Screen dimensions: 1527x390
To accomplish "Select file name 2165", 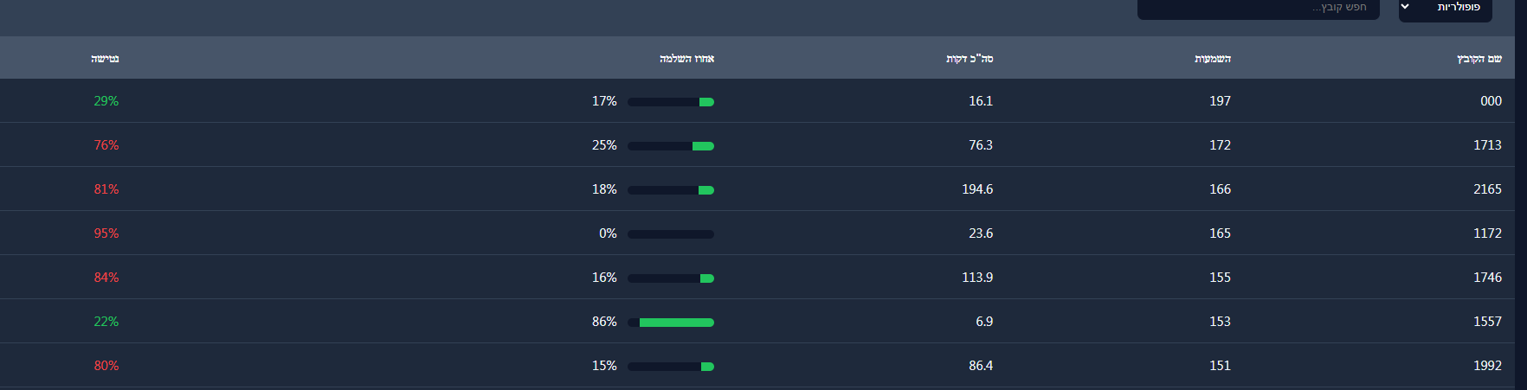I will pos(1487,189).
